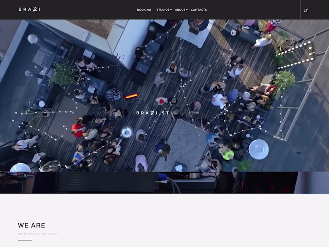Viewport: 329px width, 247px height.
Task: Click the dark image strip below the hero
Action: (x=164, y=182)
